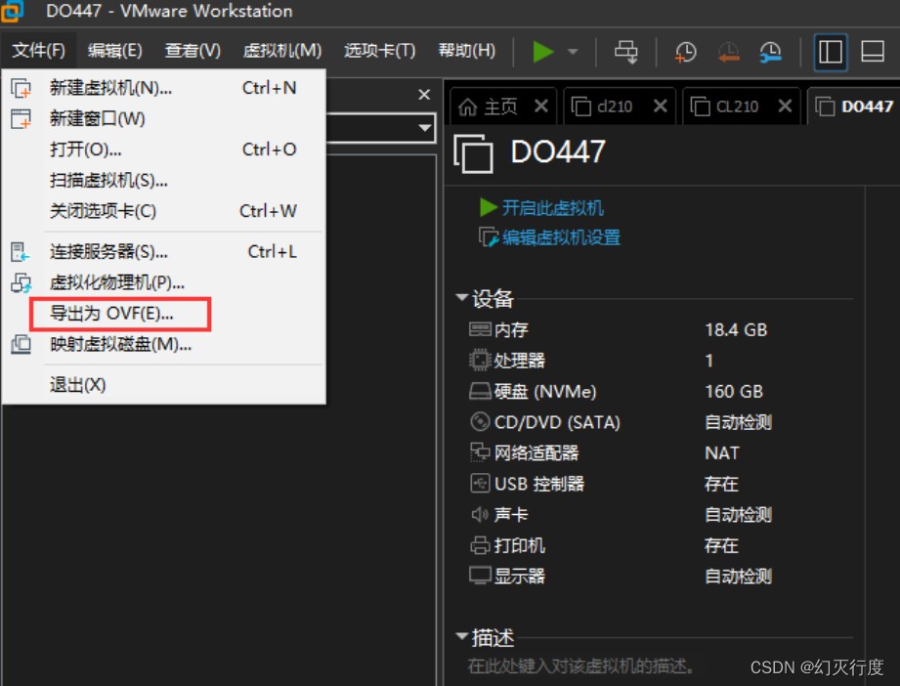The height and width of the screenshot is (686, 900).
Task: Select the CD/DVD (SATA) device row
Action: coord(660,422)
